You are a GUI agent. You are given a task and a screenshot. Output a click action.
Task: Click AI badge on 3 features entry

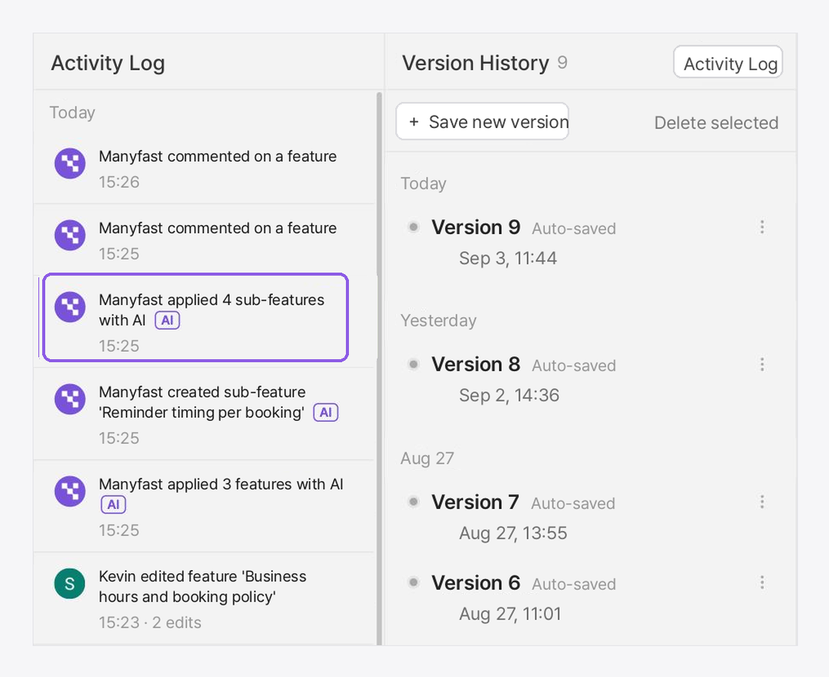(x=113, y=505)
